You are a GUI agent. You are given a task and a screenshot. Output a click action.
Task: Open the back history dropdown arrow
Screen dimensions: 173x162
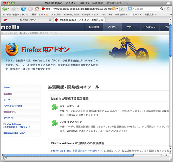(8, 9)
